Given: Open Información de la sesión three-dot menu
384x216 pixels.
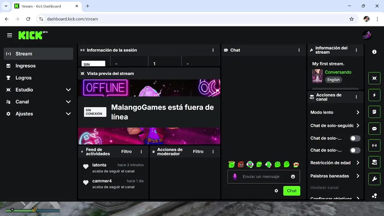Looking at the screenshot, I should pos(213,50).
